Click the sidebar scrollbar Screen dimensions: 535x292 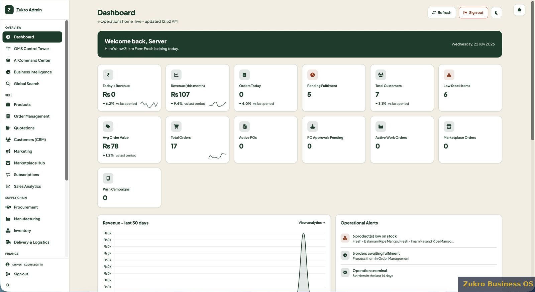point(67,100)
